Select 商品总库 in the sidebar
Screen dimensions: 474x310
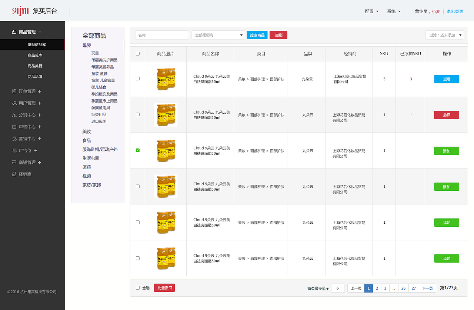point(35,55)
